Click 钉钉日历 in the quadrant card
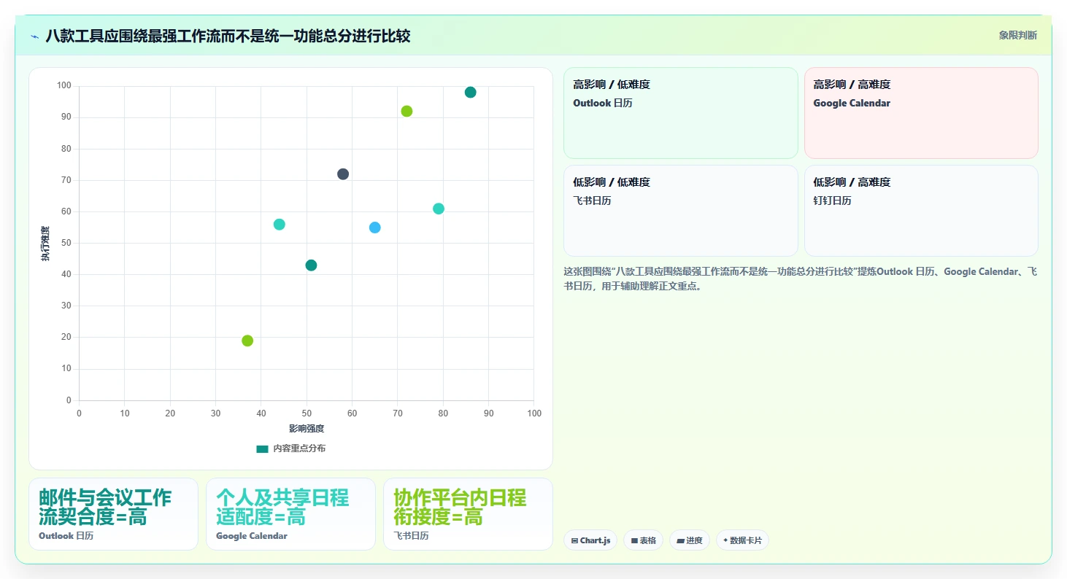The height and width of the screenshot is (579, 1067). (832, 201)
